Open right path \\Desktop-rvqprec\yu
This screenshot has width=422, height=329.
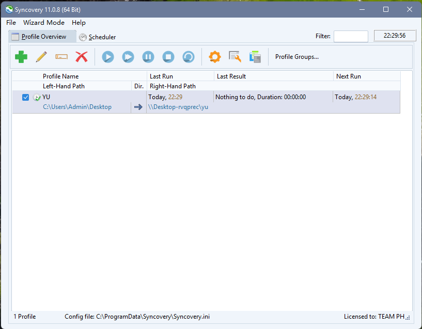(178, 107)
